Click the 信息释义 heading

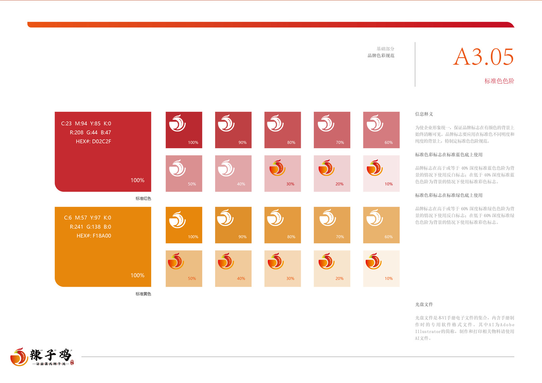point(424,114)
